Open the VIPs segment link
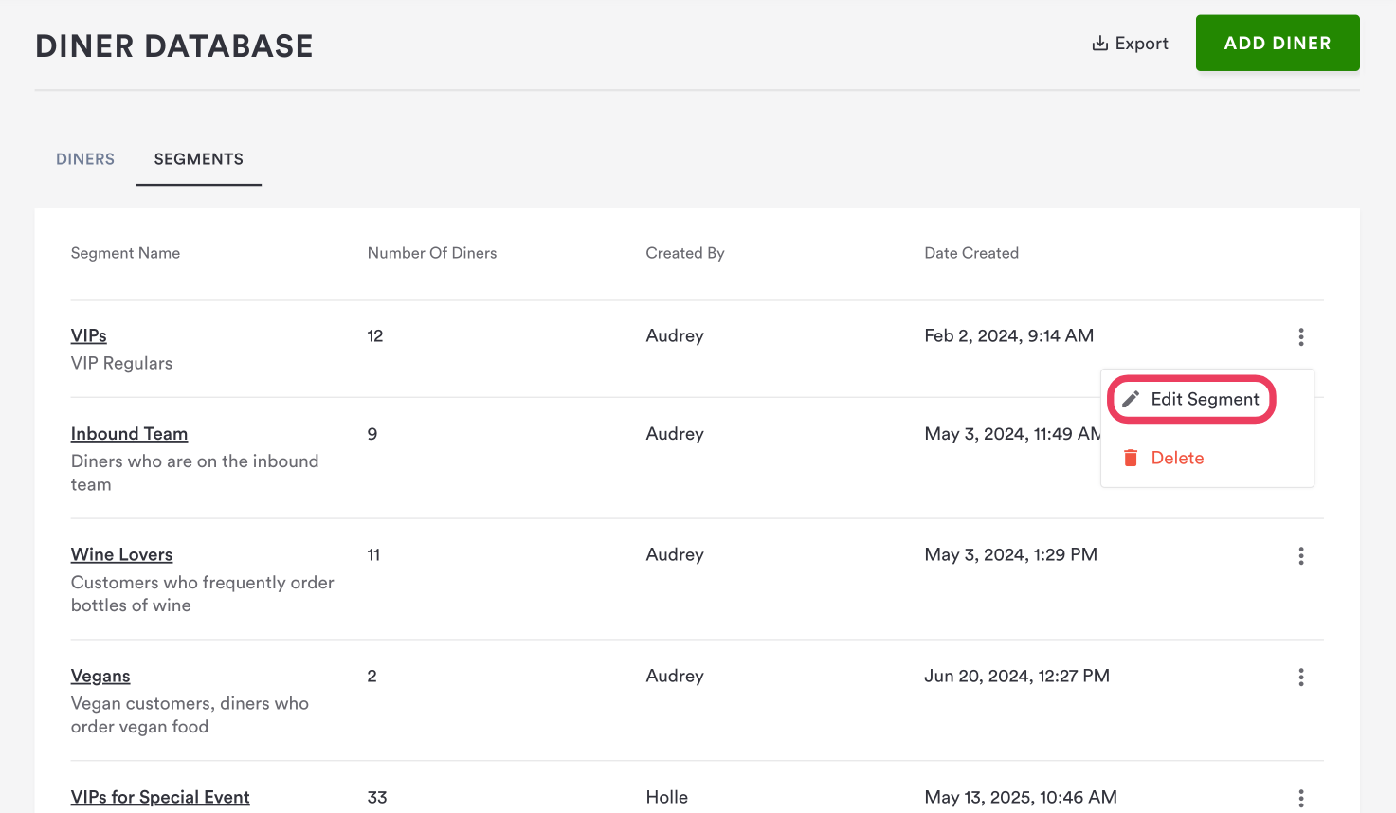The height and width of the screenshot is (813, 1396). point(89,335)
